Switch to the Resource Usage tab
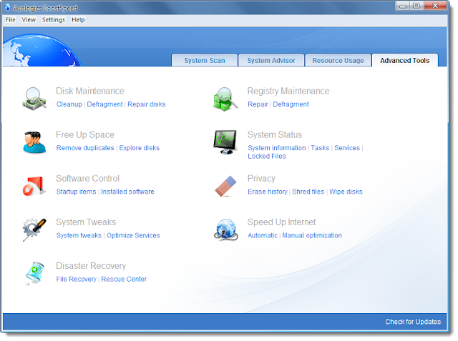 tap(338, 60)
